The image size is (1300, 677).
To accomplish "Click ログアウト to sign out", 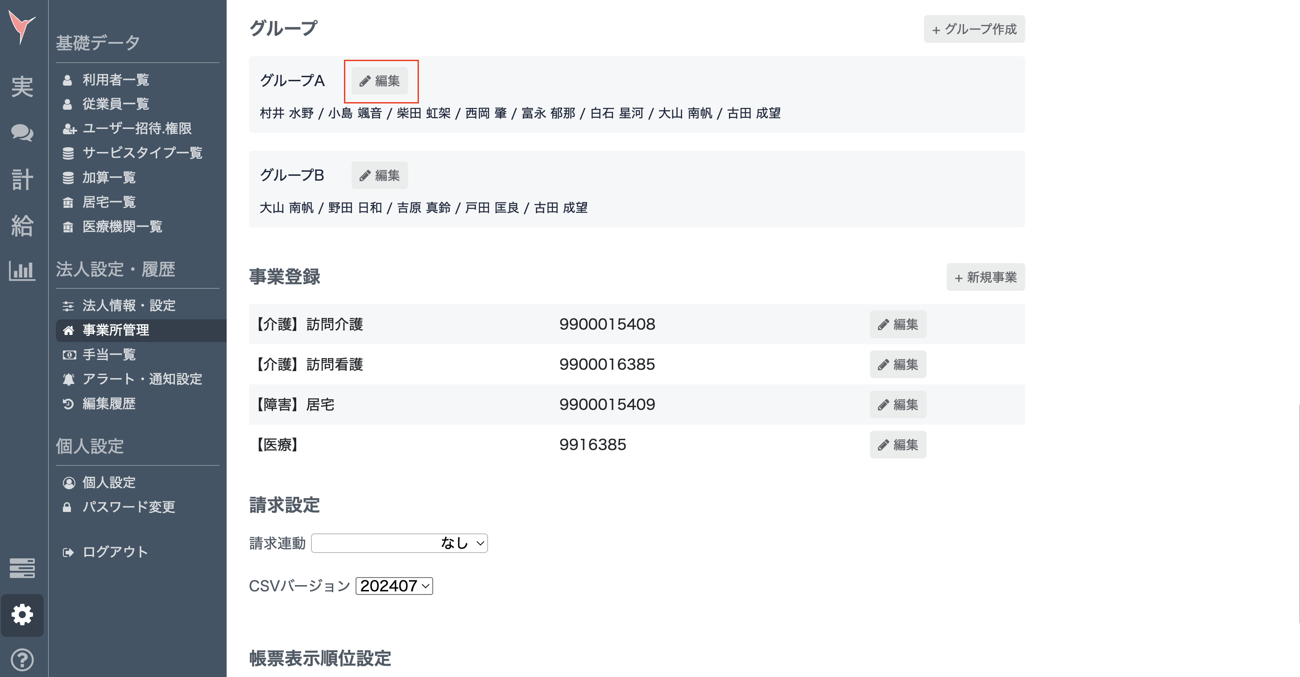I will click(115, 552).
